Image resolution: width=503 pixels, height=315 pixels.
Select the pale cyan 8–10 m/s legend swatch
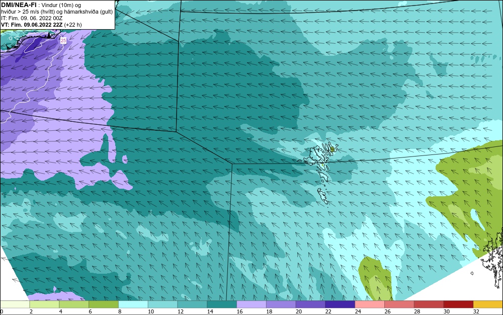[x=133, y=304]
